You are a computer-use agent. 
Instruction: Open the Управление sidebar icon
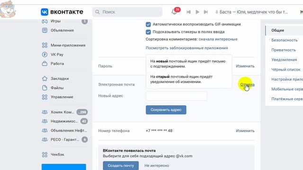coord(45,97)
